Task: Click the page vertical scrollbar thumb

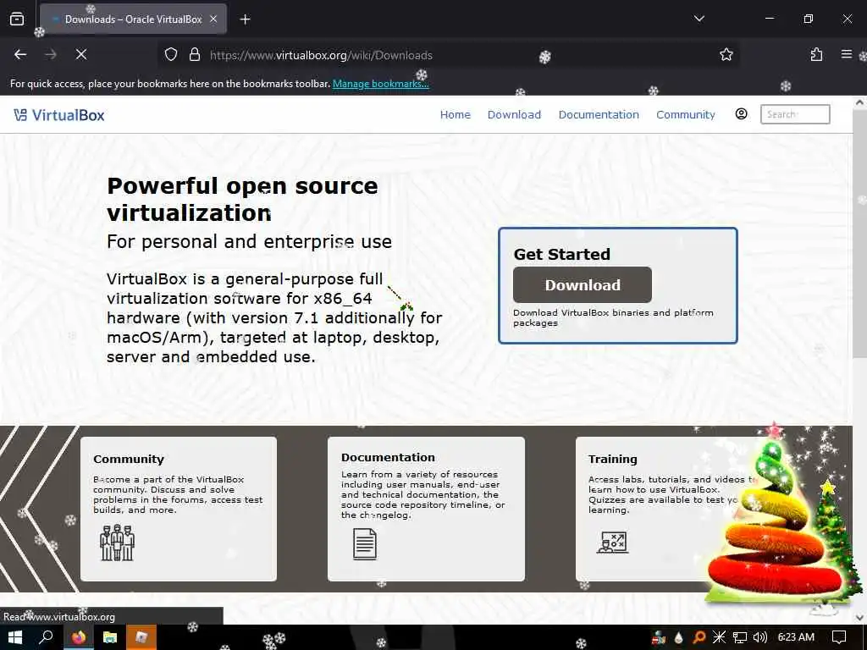Action: (859, 234)
